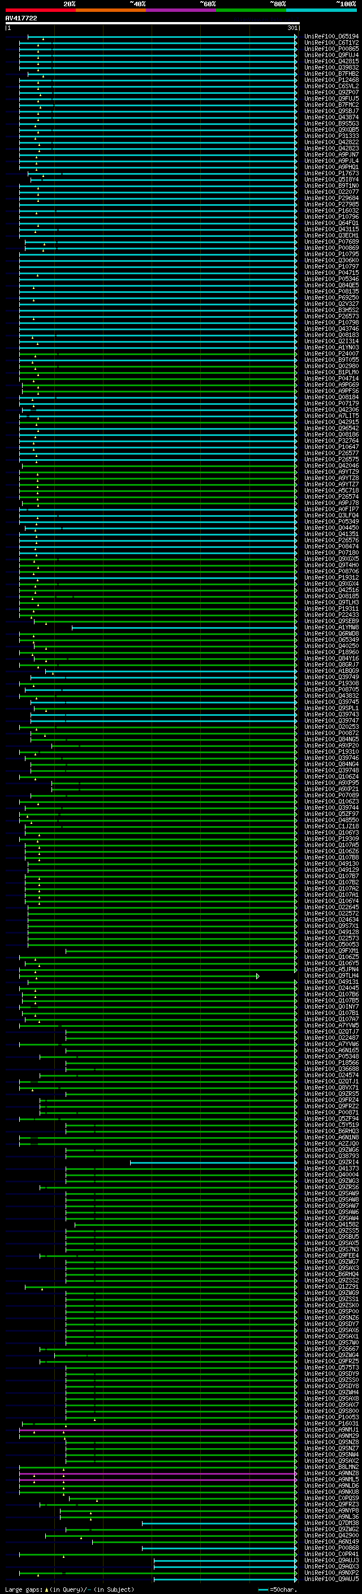
Task: Click the UniRef100_A9NXP2 label
Action: pos(331,1573)
